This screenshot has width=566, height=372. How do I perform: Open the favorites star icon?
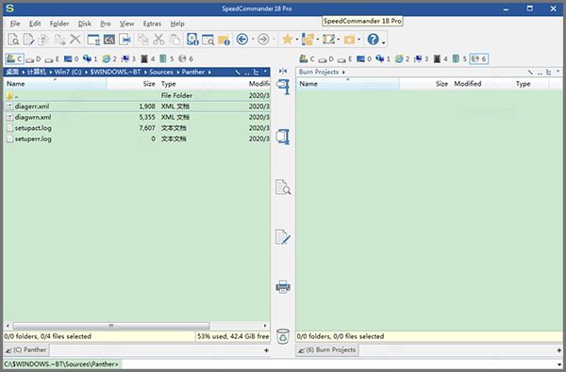coord(288,40)
